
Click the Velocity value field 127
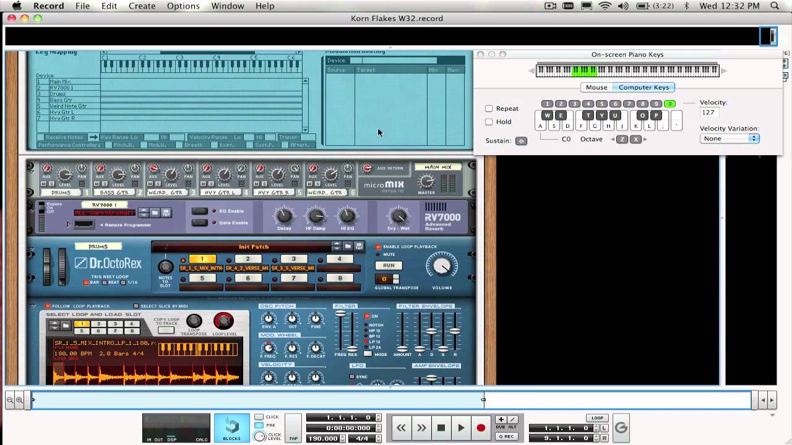click(x=709, y=112)
